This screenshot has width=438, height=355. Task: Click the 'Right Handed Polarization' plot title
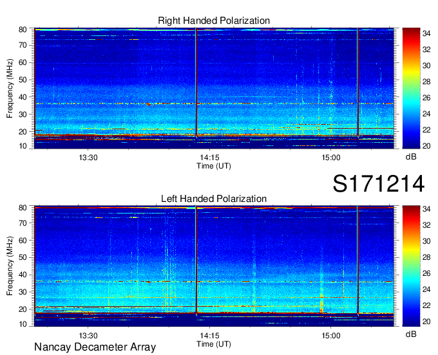214,21
